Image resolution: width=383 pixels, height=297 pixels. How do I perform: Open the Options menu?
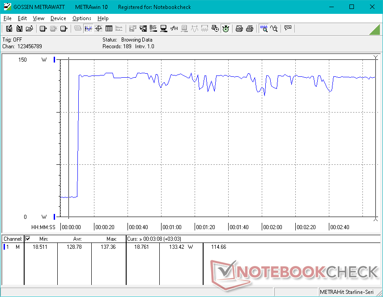[x=81, y=18]
